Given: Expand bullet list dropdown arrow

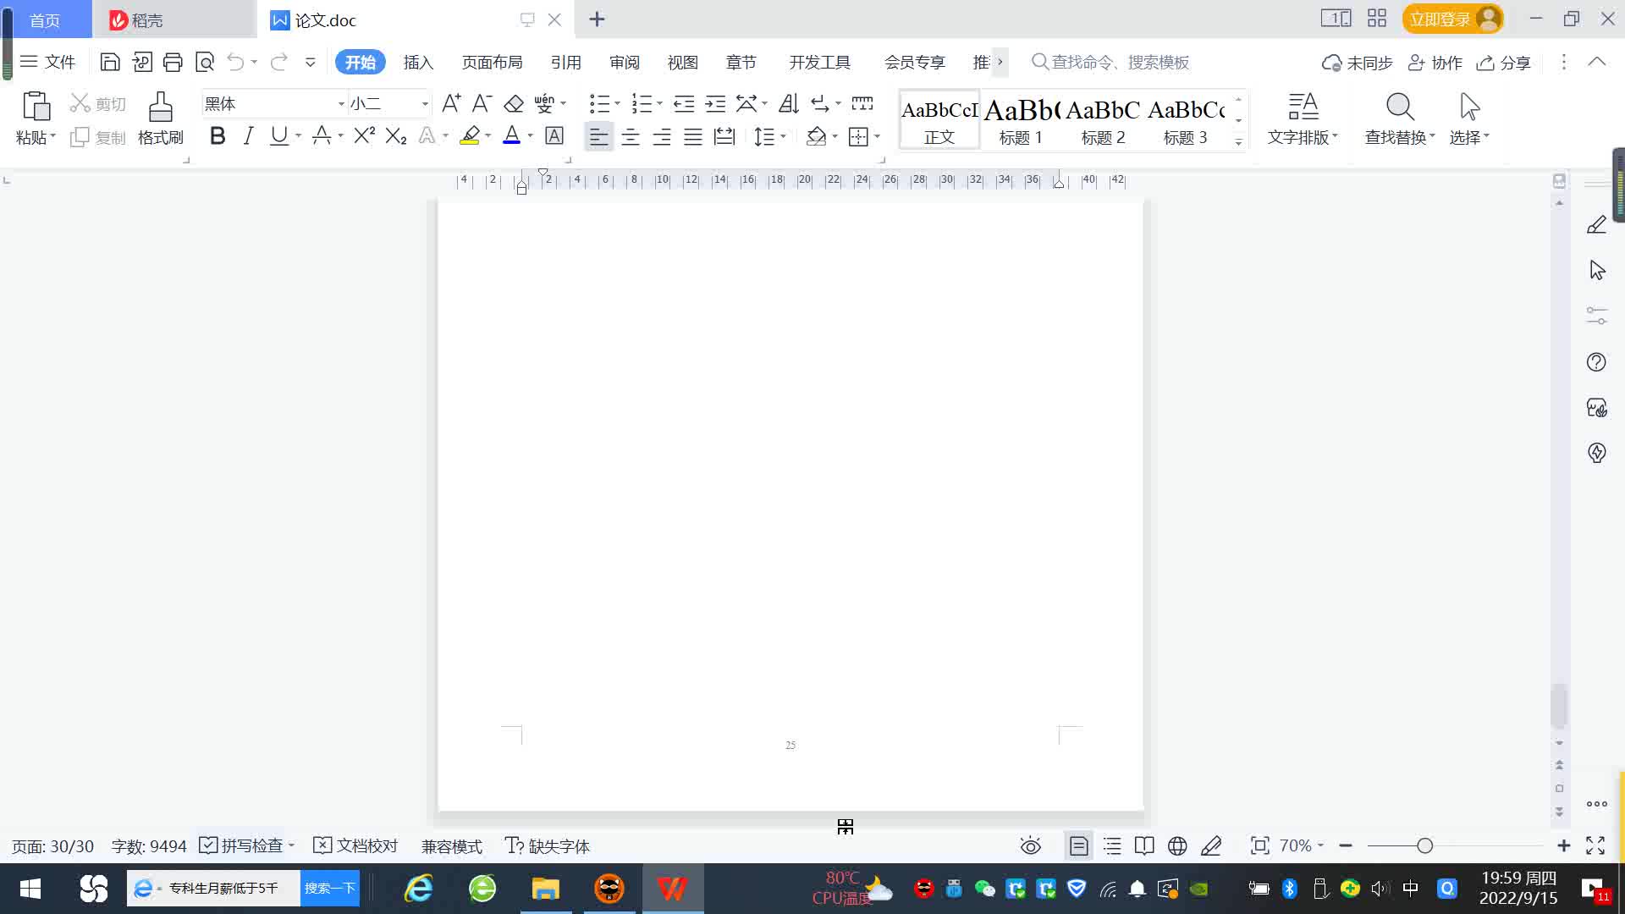Looking at the screenshot, I should click(x=617, y=103).
